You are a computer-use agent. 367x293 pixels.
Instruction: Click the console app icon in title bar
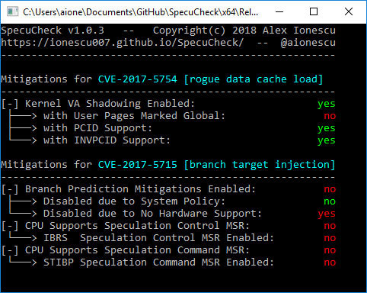pos(12,11)
